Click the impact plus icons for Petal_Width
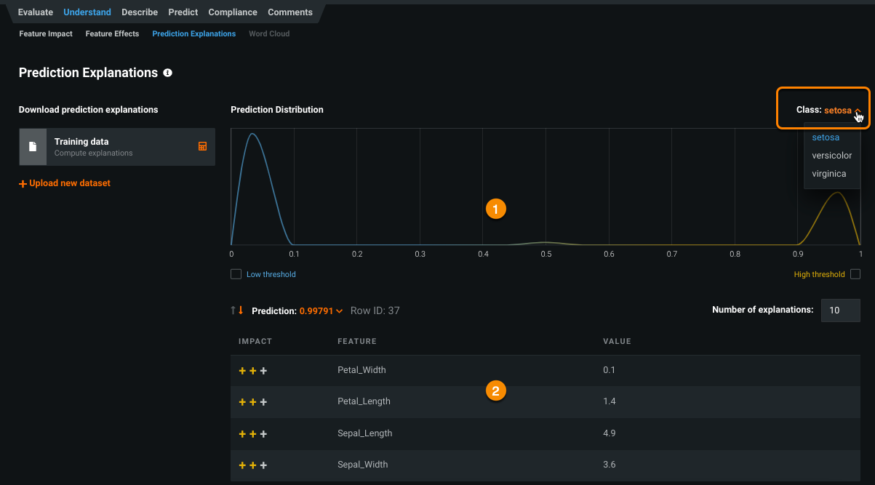 (x=252, y=370)
